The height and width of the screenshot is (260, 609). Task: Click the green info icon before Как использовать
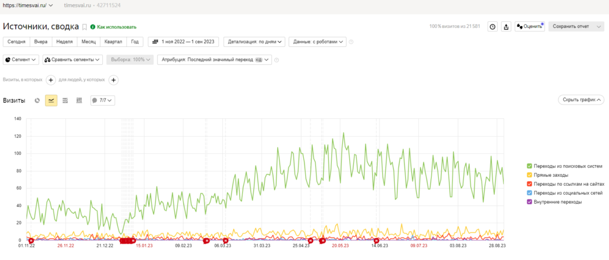tap(92, 27)
